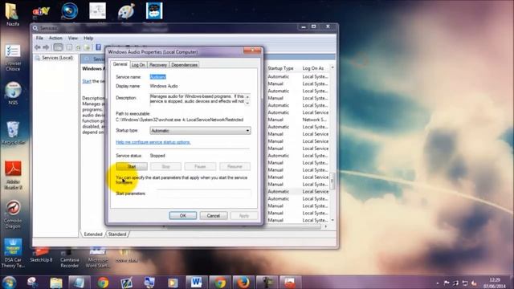Switch to the General tab
The image size is (514, 289).
(120, 64)
